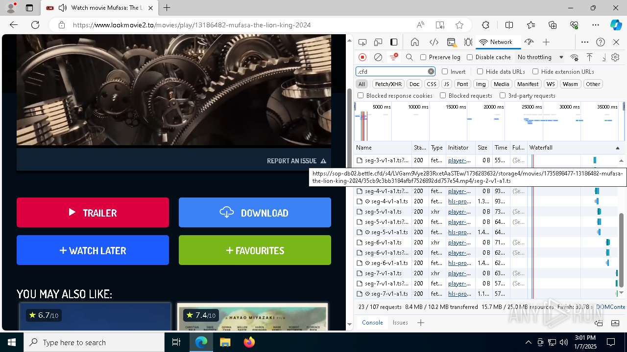This screenshot has height=352, width=627.
Task: Launch Firefox from the taskbar
Action: (249, 342)
